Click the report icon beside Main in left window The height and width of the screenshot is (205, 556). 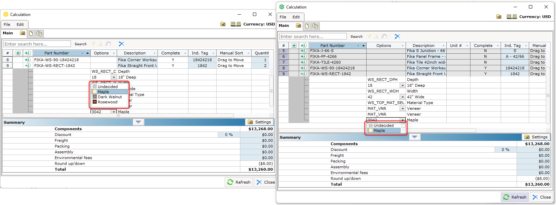click(x=22, y=33)
